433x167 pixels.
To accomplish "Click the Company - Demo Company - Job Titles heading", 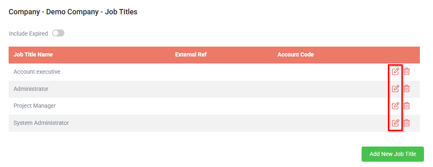I will pyautogui.click(x=73, y=12).
